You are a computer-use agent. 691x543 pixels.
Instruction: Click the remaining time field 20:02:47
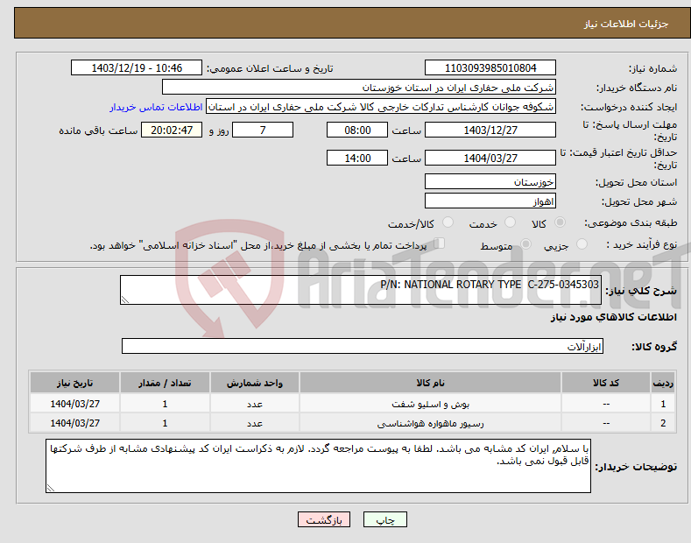point(172,130)
